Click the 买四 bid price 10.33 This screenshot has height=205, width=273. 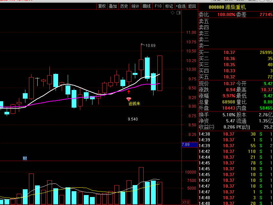(229, 71)
